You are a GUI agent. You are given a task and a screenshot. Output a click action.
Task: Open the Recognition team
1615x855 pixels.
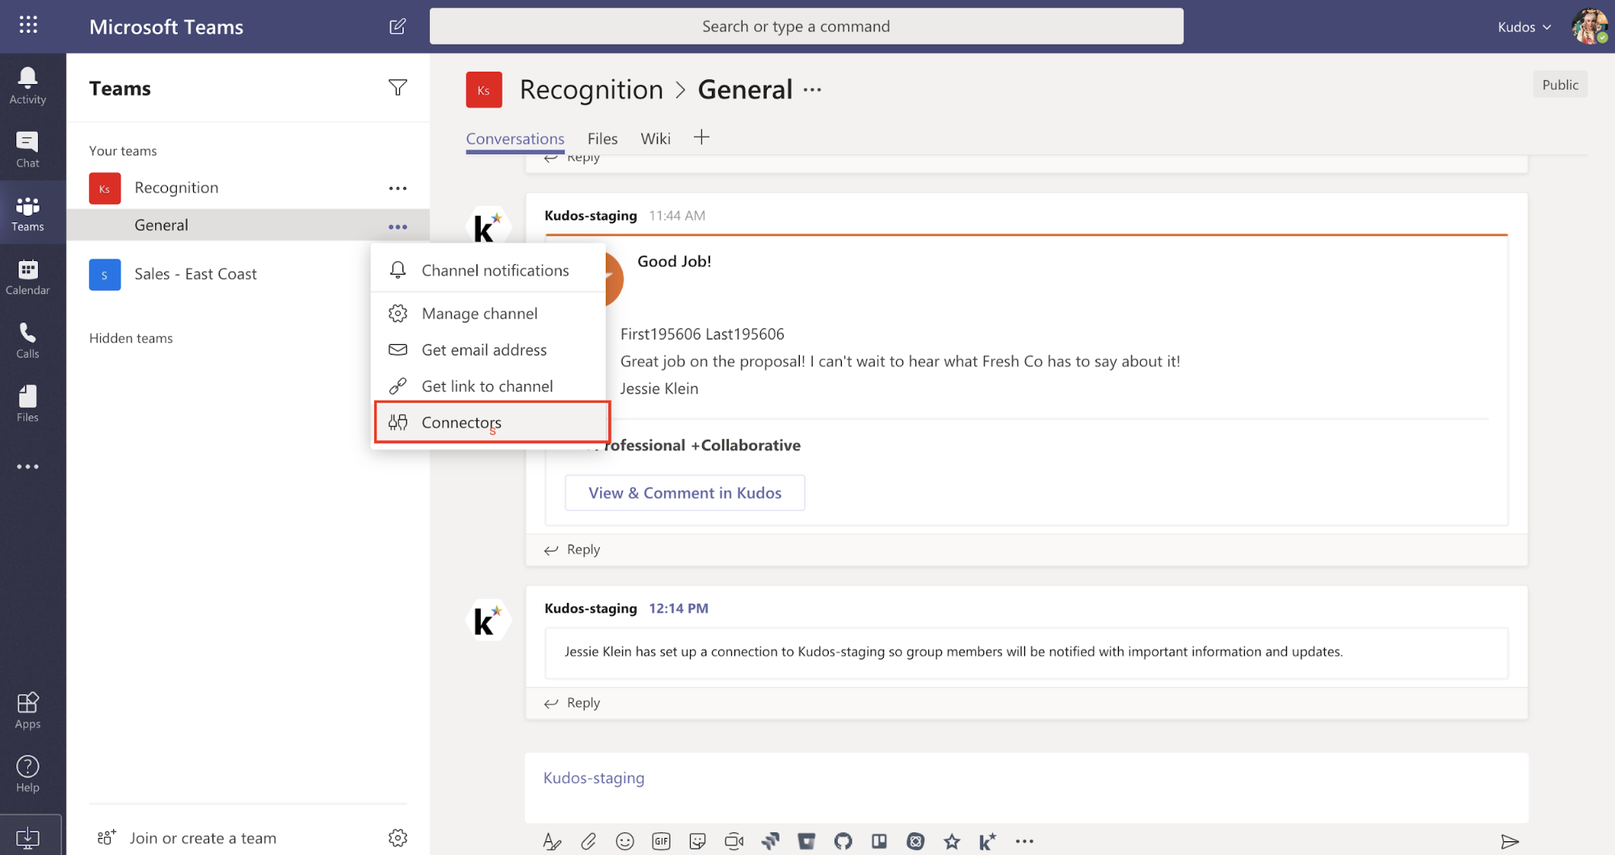pyautogui.click(x=176, y=187)
